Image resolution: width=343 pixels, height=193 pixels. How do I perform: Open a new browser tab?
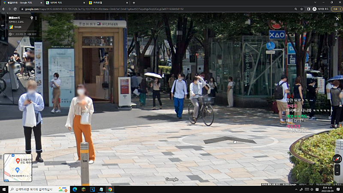[134, 3]
